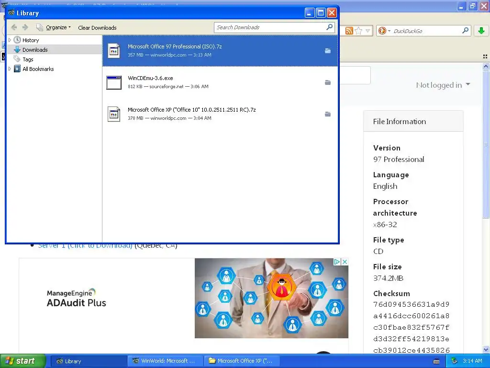Select Microsoft Office XP 7z download entry

tap(220, 114)
